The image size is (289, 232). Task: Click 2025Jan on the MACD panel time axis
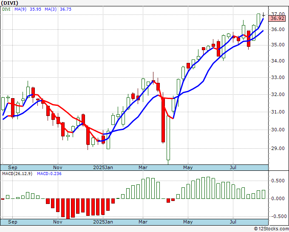pyautogui.click(x=103, y=222)
